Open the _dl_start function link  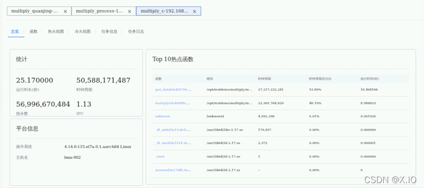pos(173,143)
